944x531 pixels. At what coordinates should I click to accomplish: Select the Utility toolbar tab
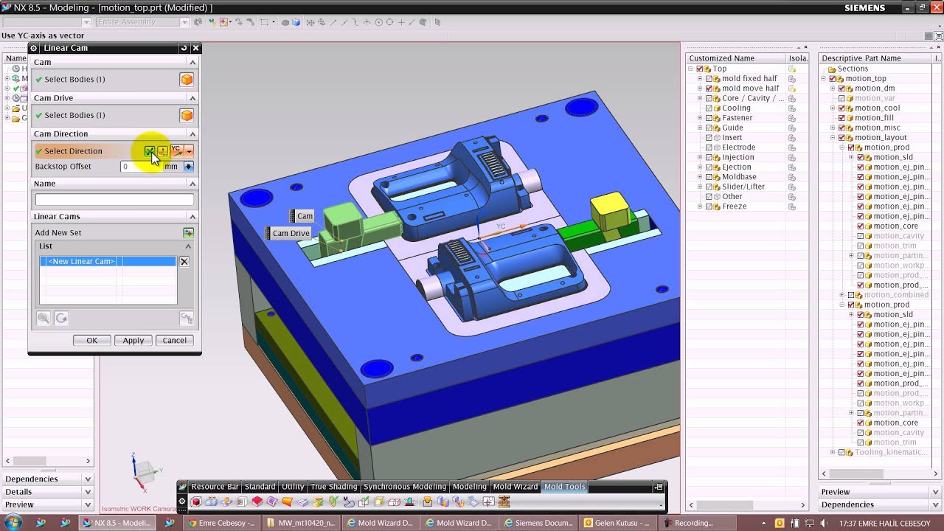[293, 487]
